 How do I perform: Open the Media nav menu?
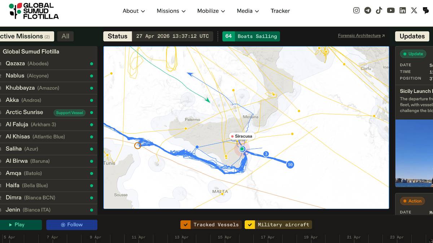pyautogui.click(x=248, y=11)
